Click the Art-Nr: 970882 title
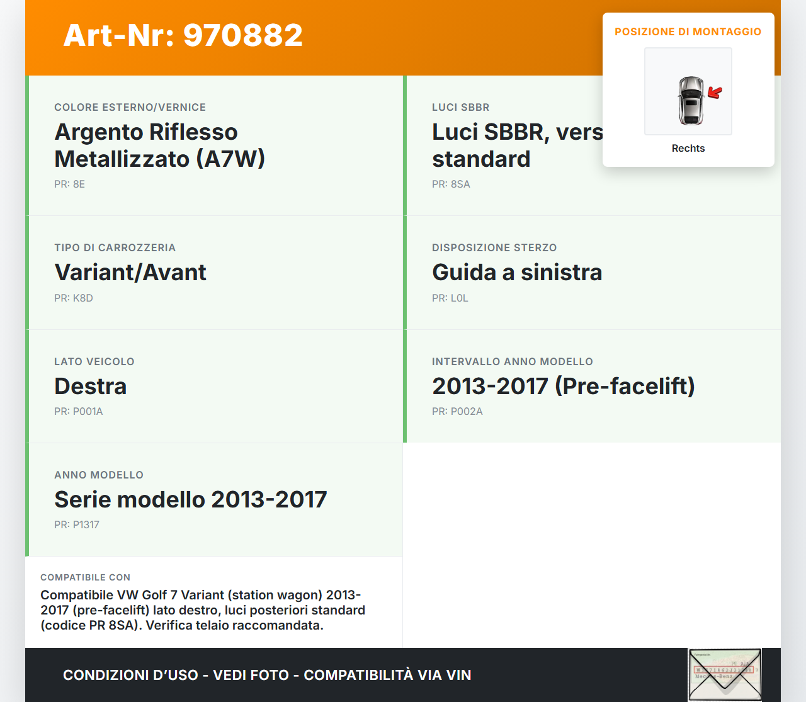This screenshot has width=806, height=702. click(x=183, y=35)
